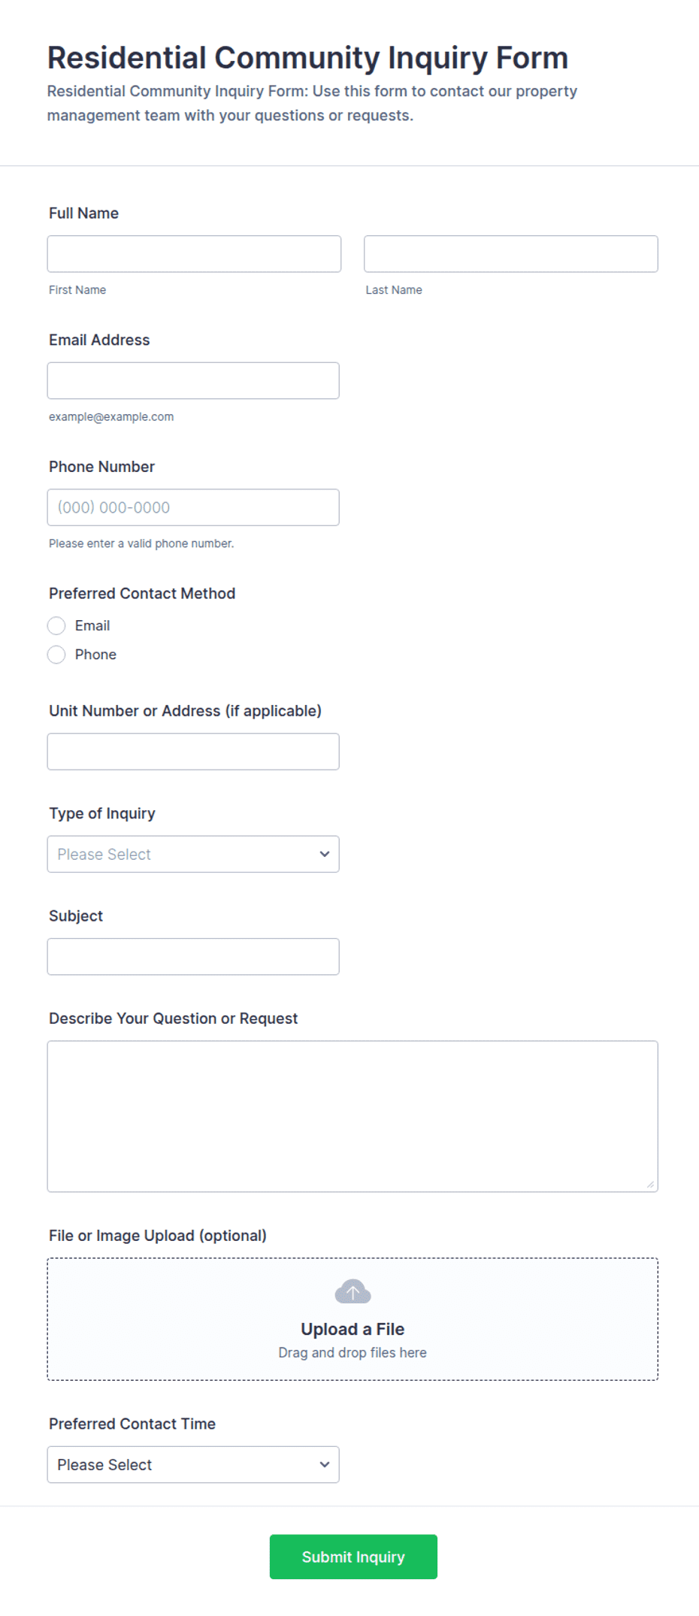Open the Preferred Contact Time dropdown
The height and width of the screenshot is (1616, 699).
point(193,1464)
